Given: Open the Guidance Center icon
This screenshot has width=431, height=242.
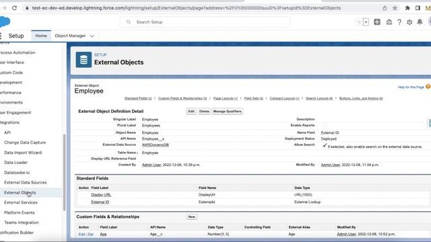Looking at the screenshot, I should pyautogui.click(x=389, y=22).
